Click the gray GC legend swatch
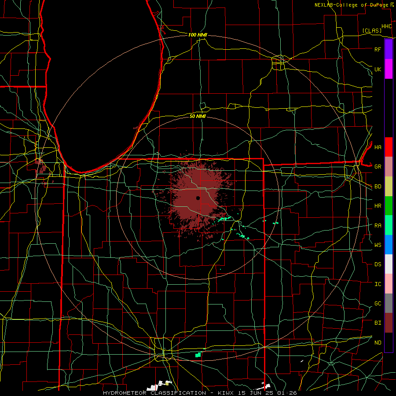Image resolution: width=396 pixels, height=396 pixels. tap(389, 303)
